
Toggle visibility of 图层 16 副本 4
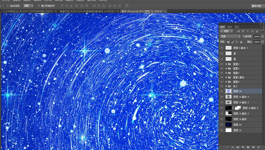click(x=222, y=97)
